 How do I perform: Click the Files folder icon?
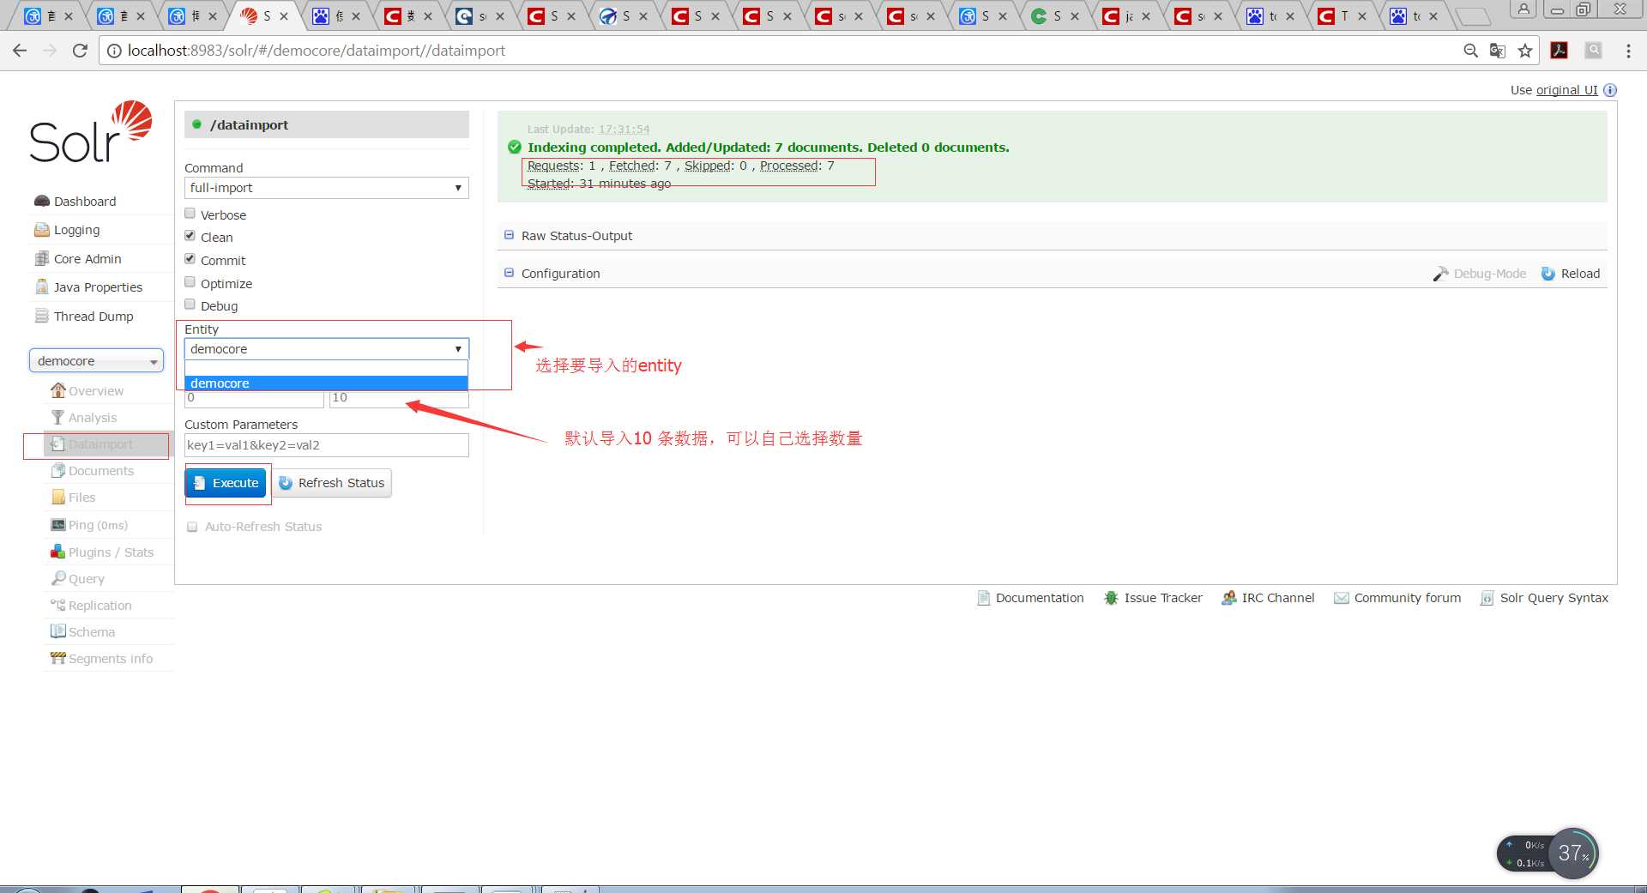(x=57, y=497)
